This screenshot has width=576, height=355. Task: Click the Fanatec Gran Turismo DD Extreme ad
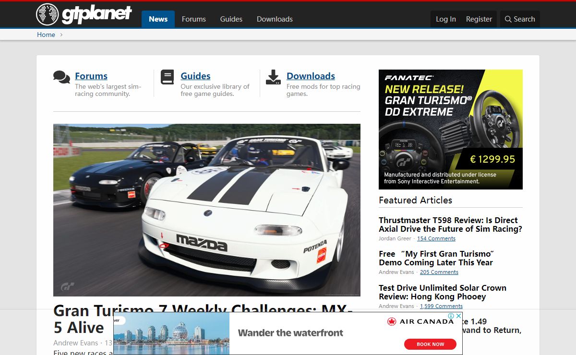coord(451,130)
